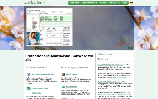The height and width of the screenshot is (99, 158).
Task: Open the PRODUKTE menu
Action: coord(74,3)
